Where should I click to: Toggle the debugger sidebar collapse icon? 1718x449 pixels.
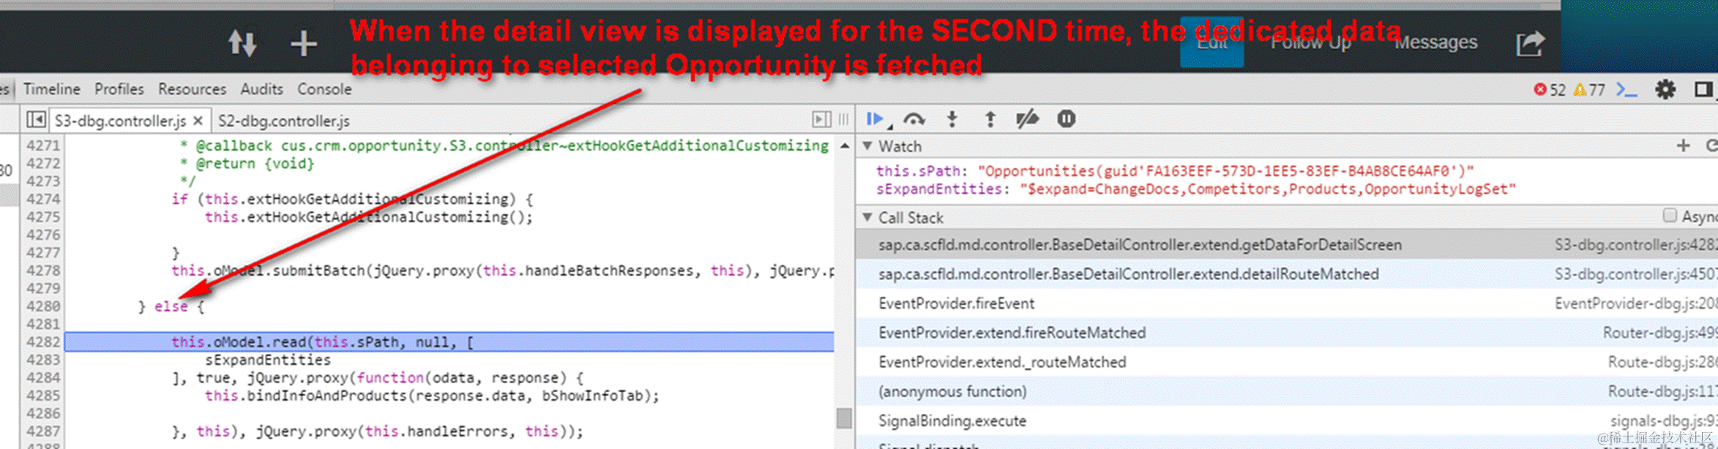[822, 119]
